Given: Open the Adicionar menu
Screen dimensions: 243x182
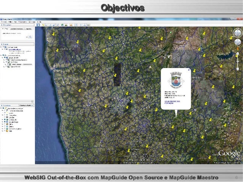Looking at the screenshot, I should point(32,22).
